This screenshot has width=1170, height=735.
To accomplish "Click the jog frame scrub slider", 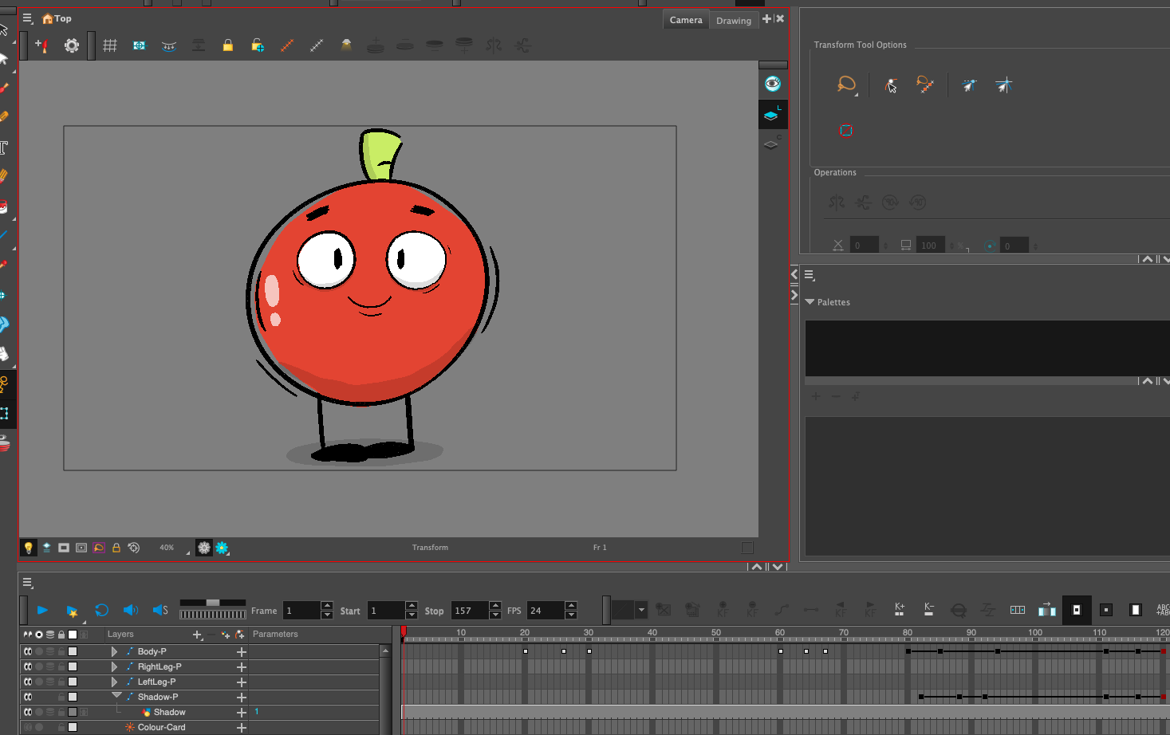I will point(213,615).
